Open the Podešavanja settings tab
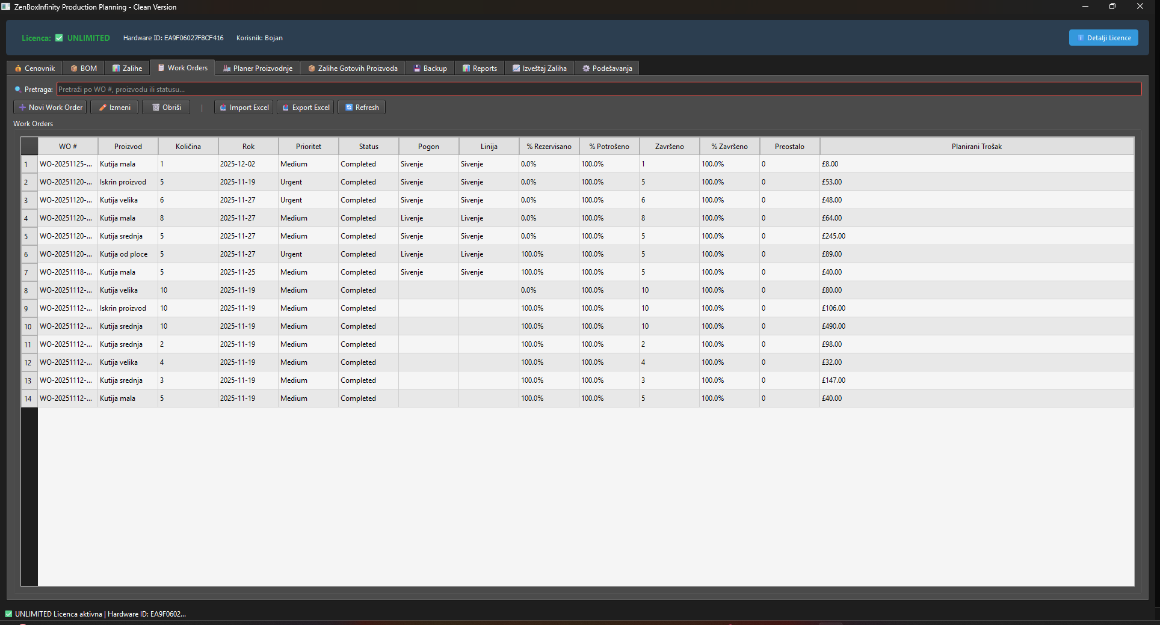Image resolution: width=1160 pixels, height=625 pixels. click(606, 69)
